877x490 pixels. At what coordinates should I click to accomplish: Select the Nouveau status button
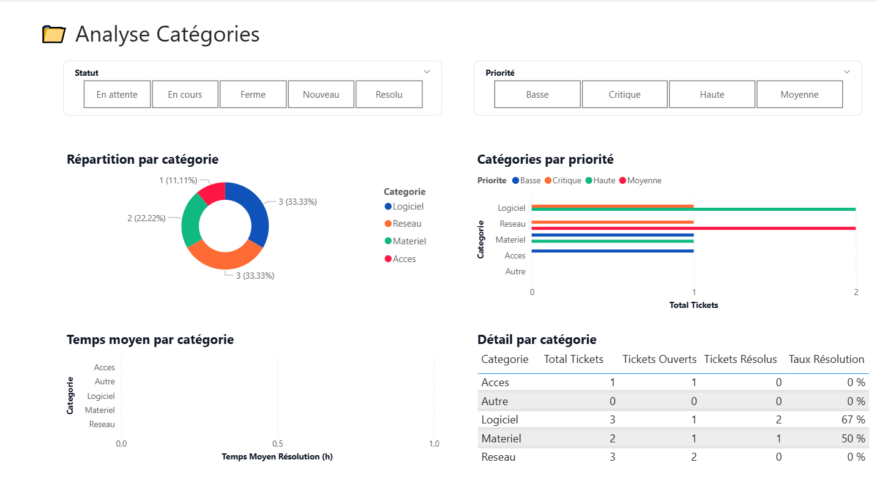click(321, 95)
